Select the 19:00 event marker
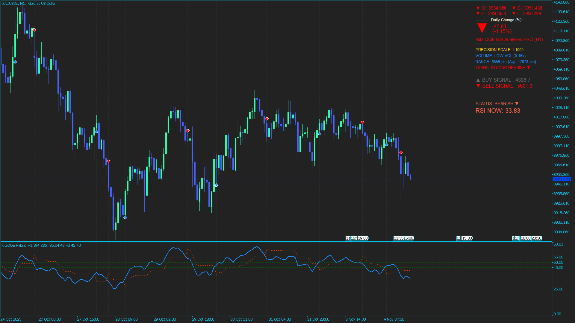The height and width of the screenshot is (323, 575). 363,238
